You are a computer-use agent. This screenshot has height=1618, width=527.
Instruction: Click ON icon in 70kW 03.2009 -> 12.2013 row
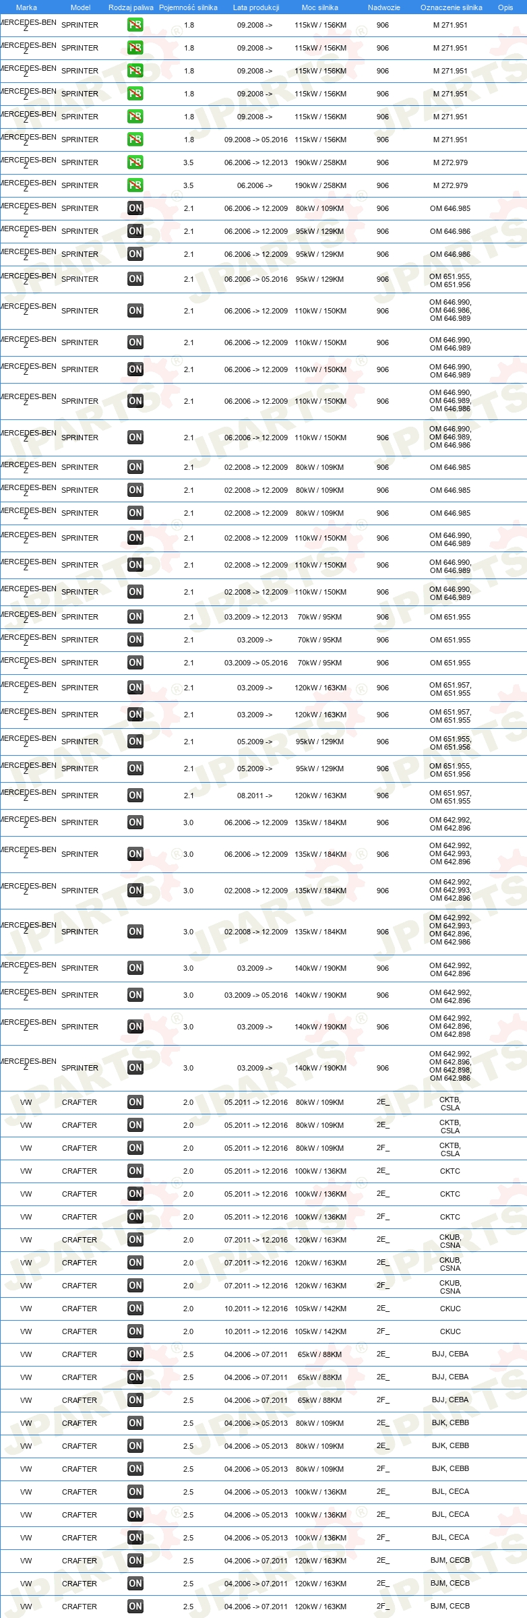click(x=135, y=617)
